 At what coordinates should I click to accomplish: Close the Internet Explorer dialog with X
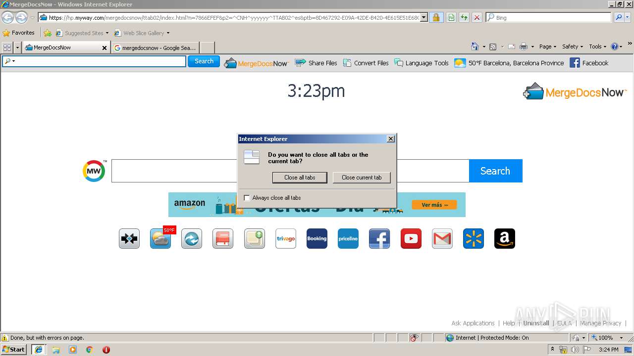(x=391, y=139)
